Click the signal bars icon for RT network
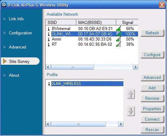This screenshot has width=167, height=136. pyautogui.click(x=119, y=44)
